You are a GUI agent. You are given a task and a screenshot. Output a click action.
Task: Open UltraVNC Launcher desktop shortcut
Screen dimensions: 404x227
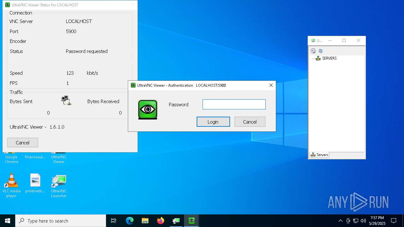(x=59, y=185)
